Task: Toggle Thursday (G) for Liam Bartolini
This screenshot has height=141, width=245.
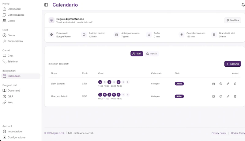Action: tap(114, 82)
